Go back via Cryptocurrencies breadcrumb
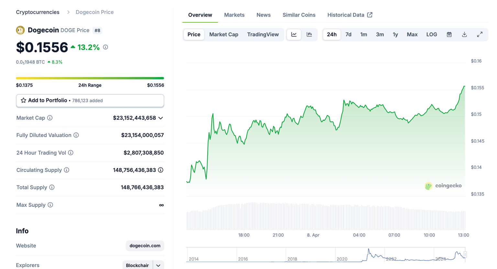 38,12
